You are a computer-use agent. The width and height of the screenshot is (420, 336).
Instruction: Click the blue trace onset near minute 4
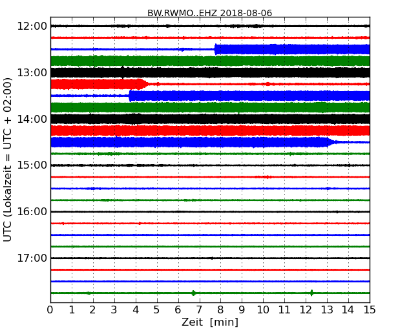(x=130, y=96)
